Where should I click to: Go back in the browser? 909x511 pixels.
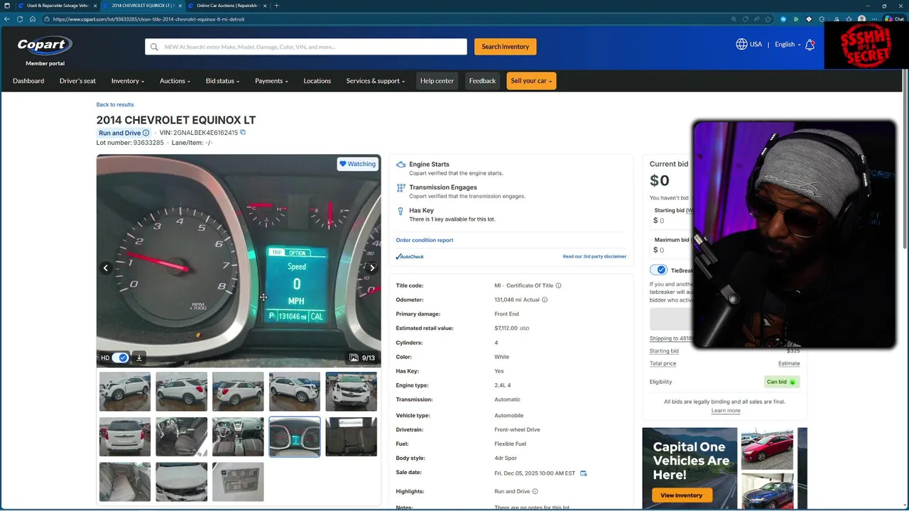(7, 19)
